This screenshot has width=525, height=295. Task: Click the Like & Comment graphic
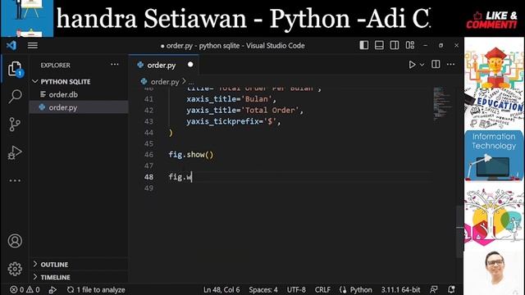click(491, 20)
